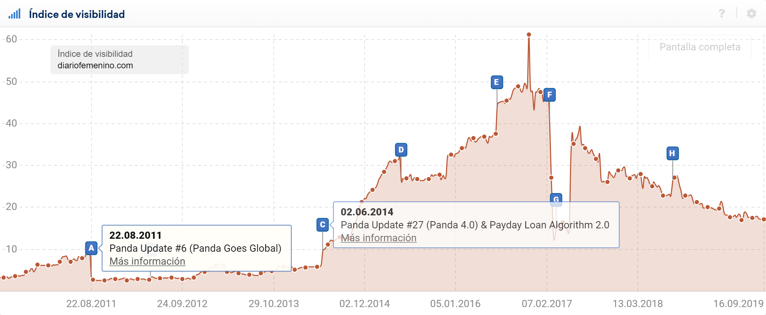Click the Pantalla completa button
The height and width of the screenshot is (315, 766).
tap(700, 47)
